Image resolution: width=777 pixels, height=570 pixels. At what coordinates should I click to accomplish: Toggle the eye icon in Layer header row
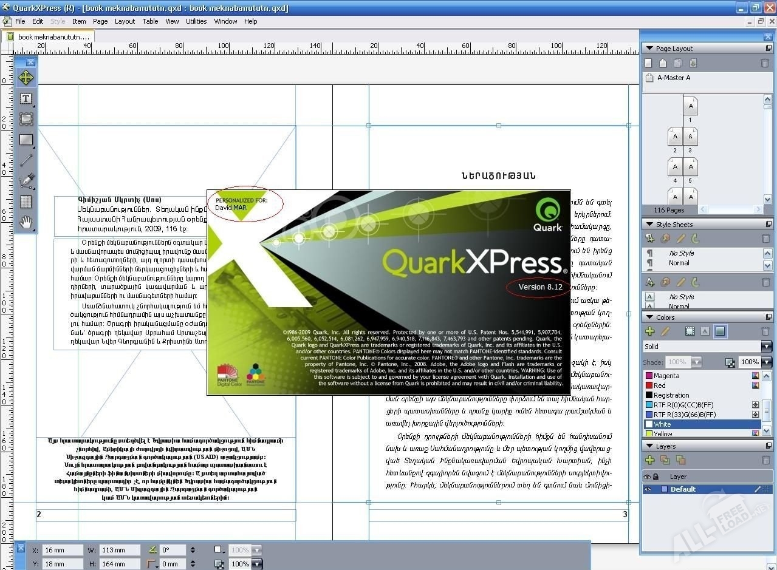647,477
